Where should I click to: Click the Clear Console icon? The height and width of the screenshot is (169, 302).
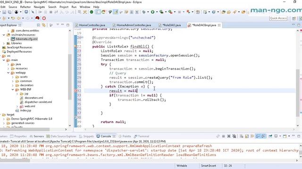tap(241, 136)
